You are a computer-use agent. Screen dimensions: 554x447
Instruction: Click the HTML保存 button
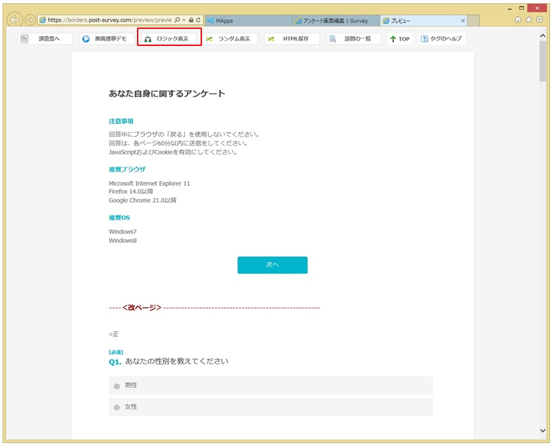pos(292,39)
